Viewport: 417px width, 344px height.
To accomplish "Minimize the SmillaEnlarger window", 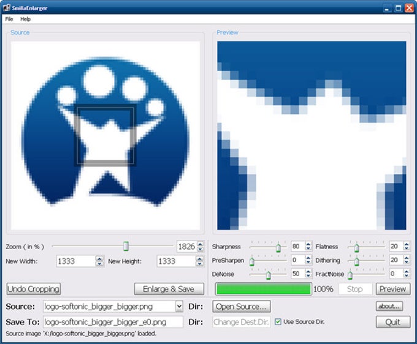I will (x=387, y=8).
